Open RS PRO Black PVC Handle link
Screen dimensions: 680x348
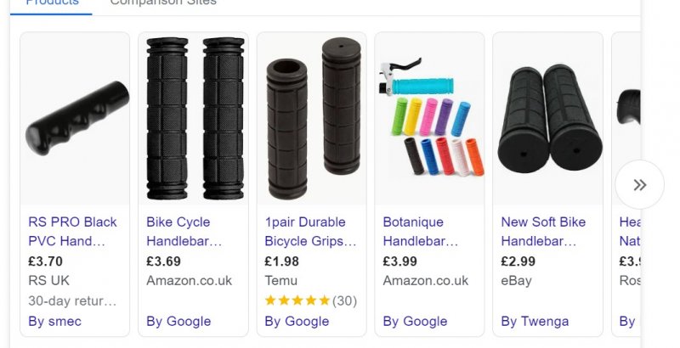click(72, 231)
